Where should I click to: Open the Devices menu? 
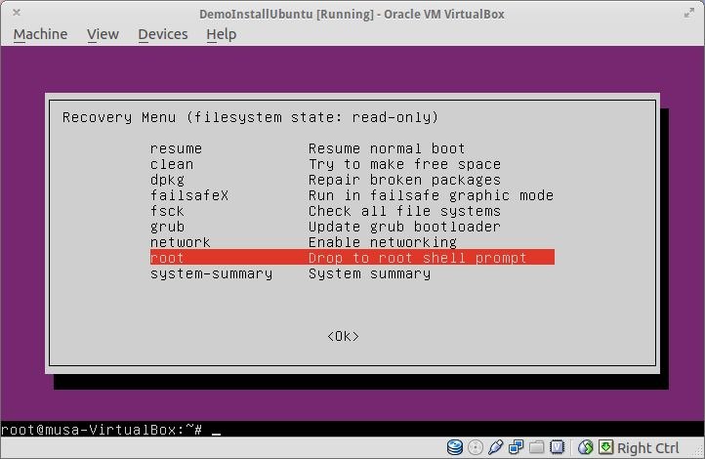(x=163, y=34)
